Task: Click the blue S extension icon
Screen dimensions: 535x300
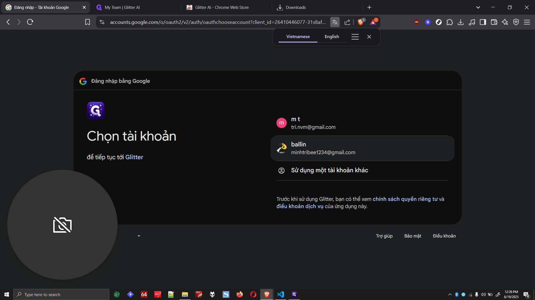Action: tap(428, 22)
